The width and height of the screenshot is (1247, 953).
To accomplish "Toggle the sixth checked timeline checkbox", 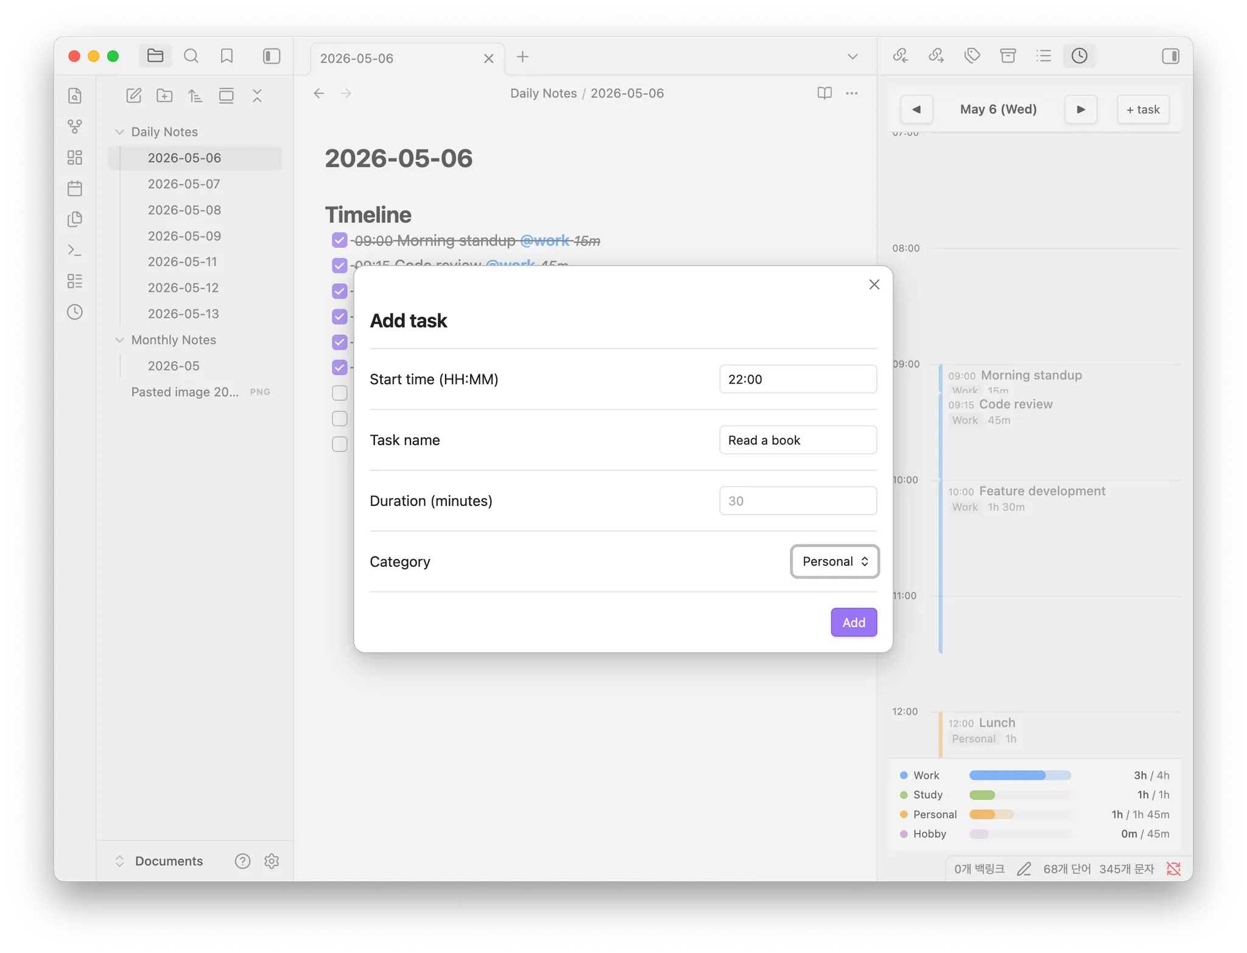I will [x=340, y=368].
